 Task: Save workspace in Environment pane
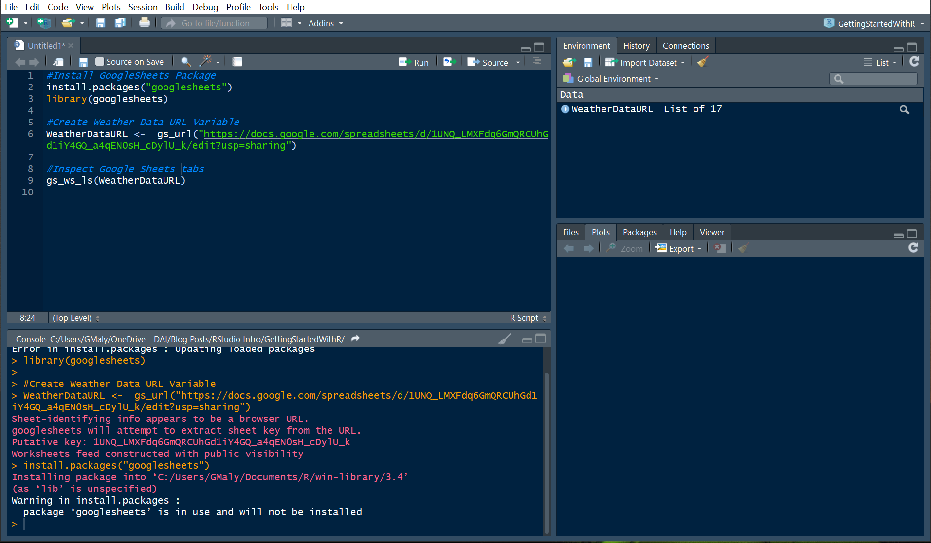588,62
